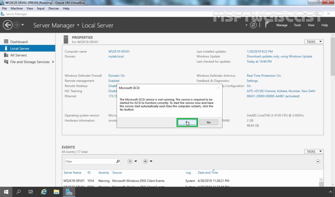This screenshot has height=197, width=335.
Task: Open Download updates only, using Windows Update
Action: [x=279, y=56]
